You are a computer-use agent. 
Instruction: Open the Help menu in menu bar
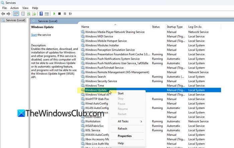(35, 8)
